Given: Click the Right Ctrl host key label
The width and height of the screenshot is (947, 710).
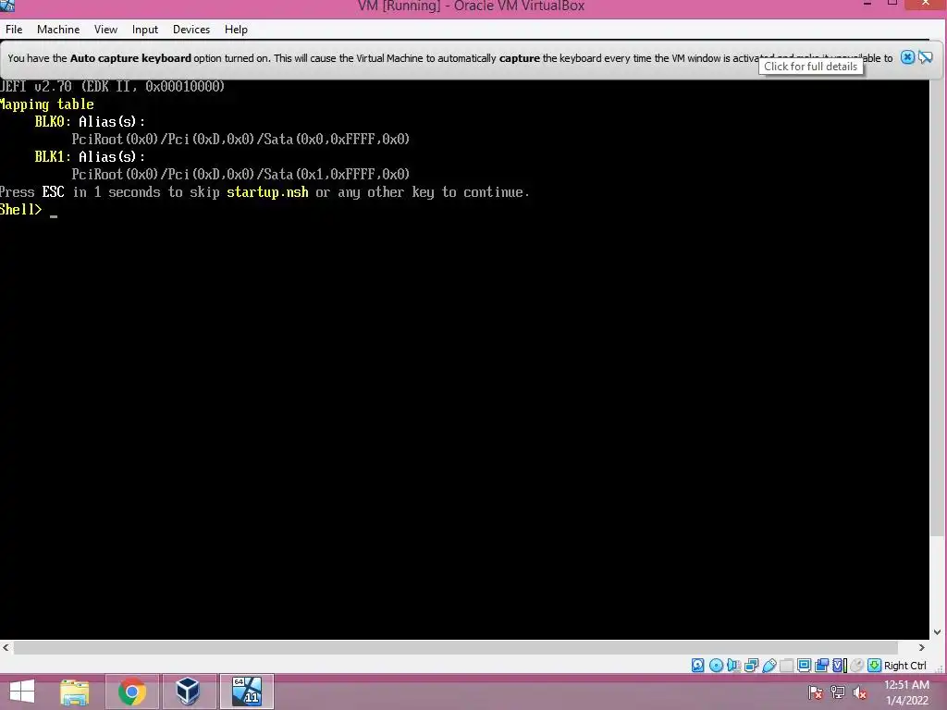Looking at the screenshot, I should (904, 666).
